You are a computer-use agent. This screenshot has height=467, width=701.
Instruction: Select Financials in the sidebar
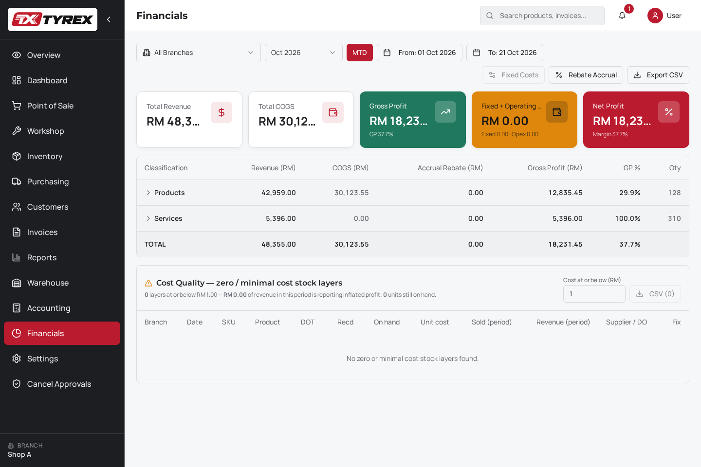point(62,333)
